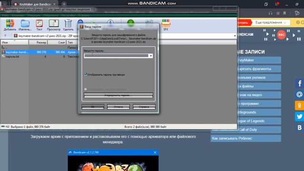Go up one folder with the arrow
The image size is (304, 171).
coord(5,36)
